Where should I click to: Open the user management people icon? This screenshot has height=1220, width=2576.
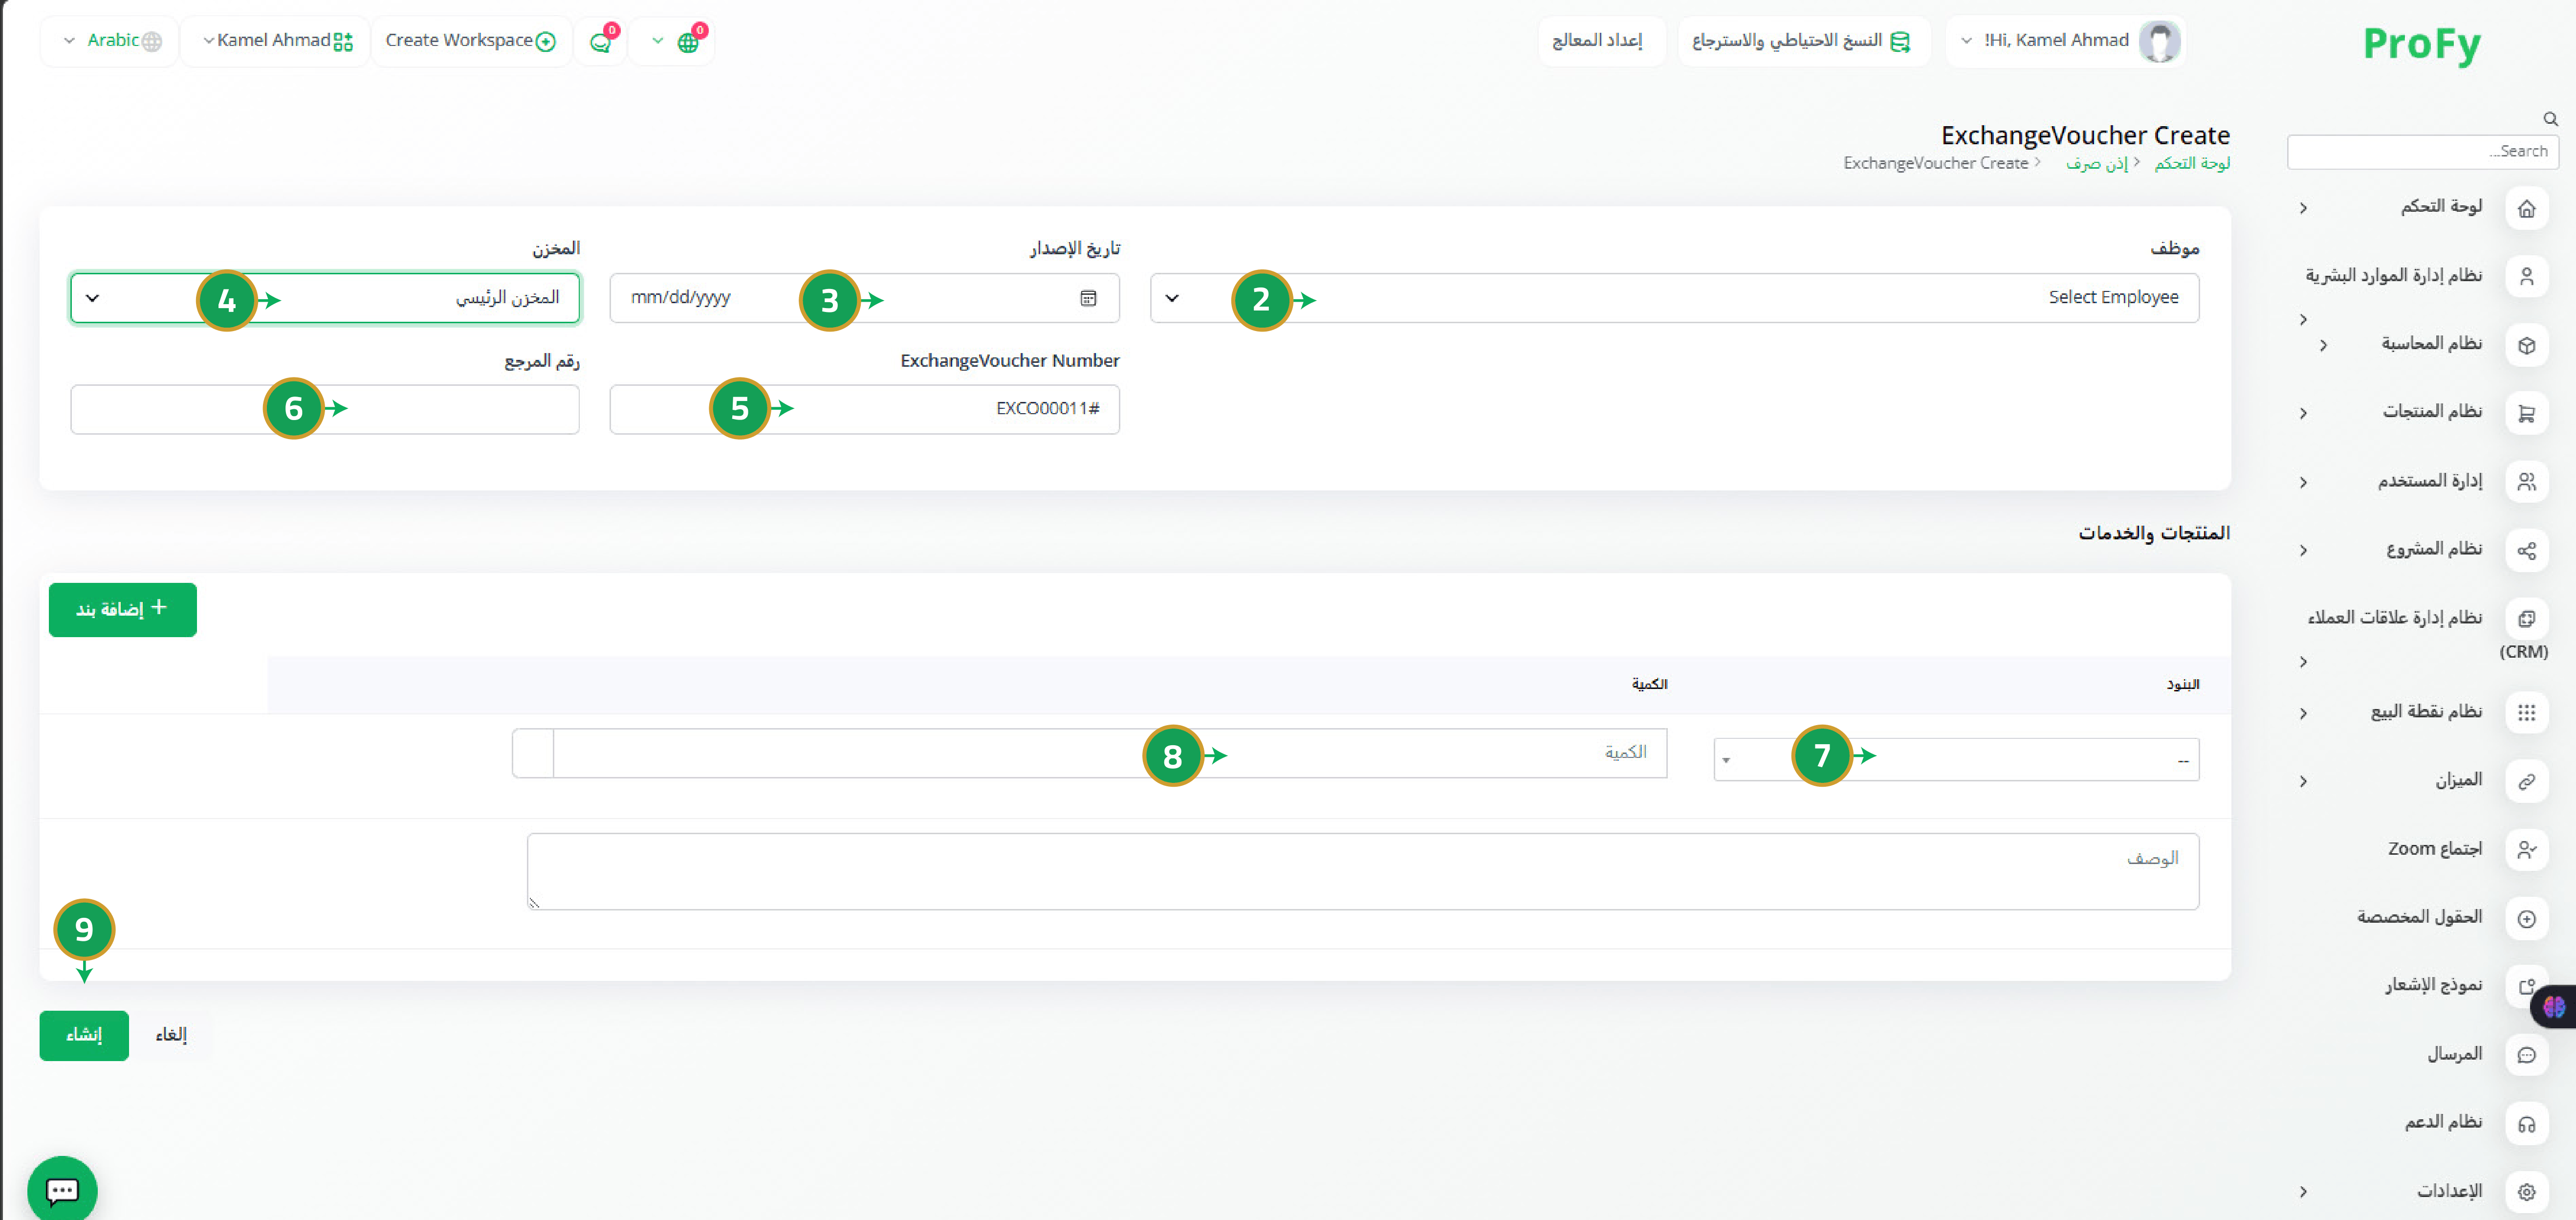tap(2526, 482)
